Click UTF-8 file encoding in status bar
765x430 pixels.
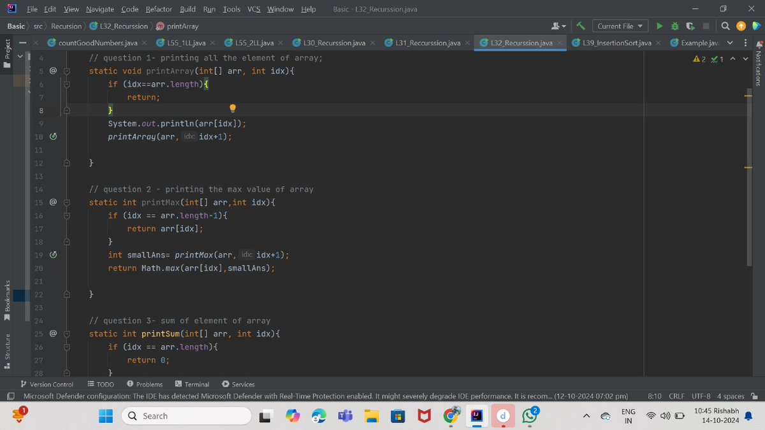tap(702, 396)
